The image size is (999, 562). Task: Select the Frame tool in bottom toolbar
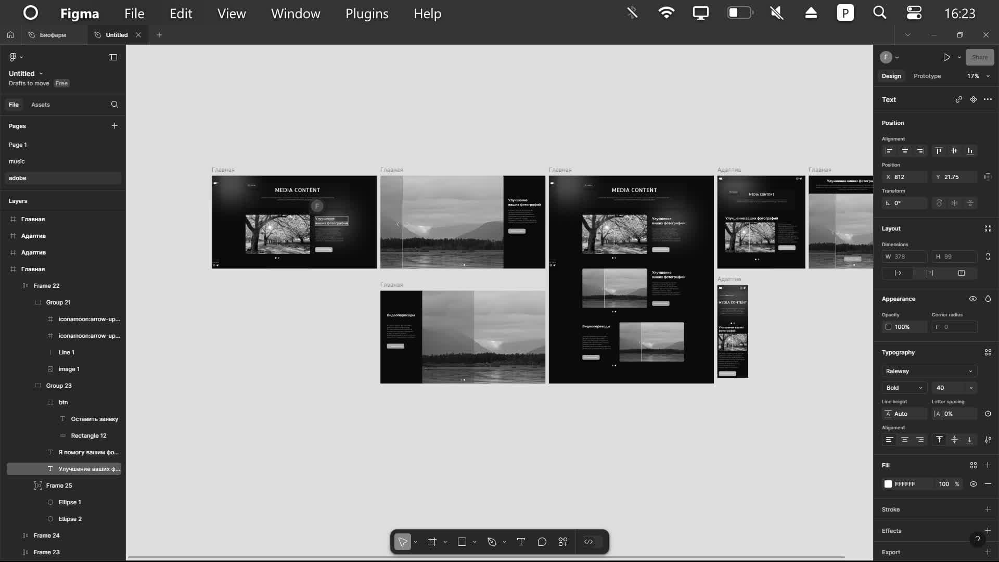coord(432,542)
